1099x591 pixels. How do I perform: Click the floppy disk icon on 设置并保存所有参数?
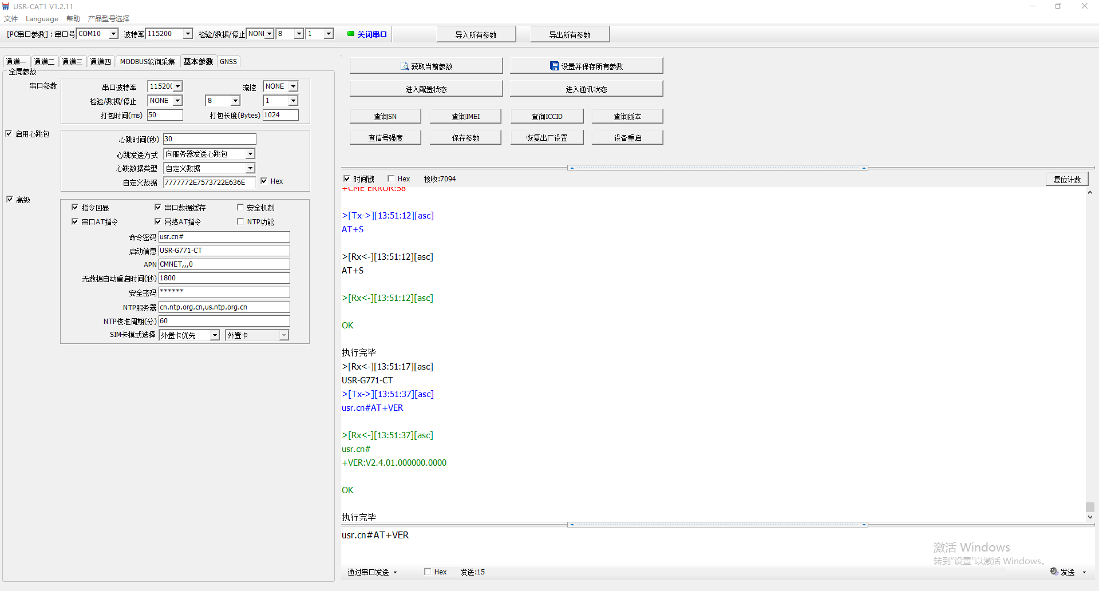tap(554, 66)
